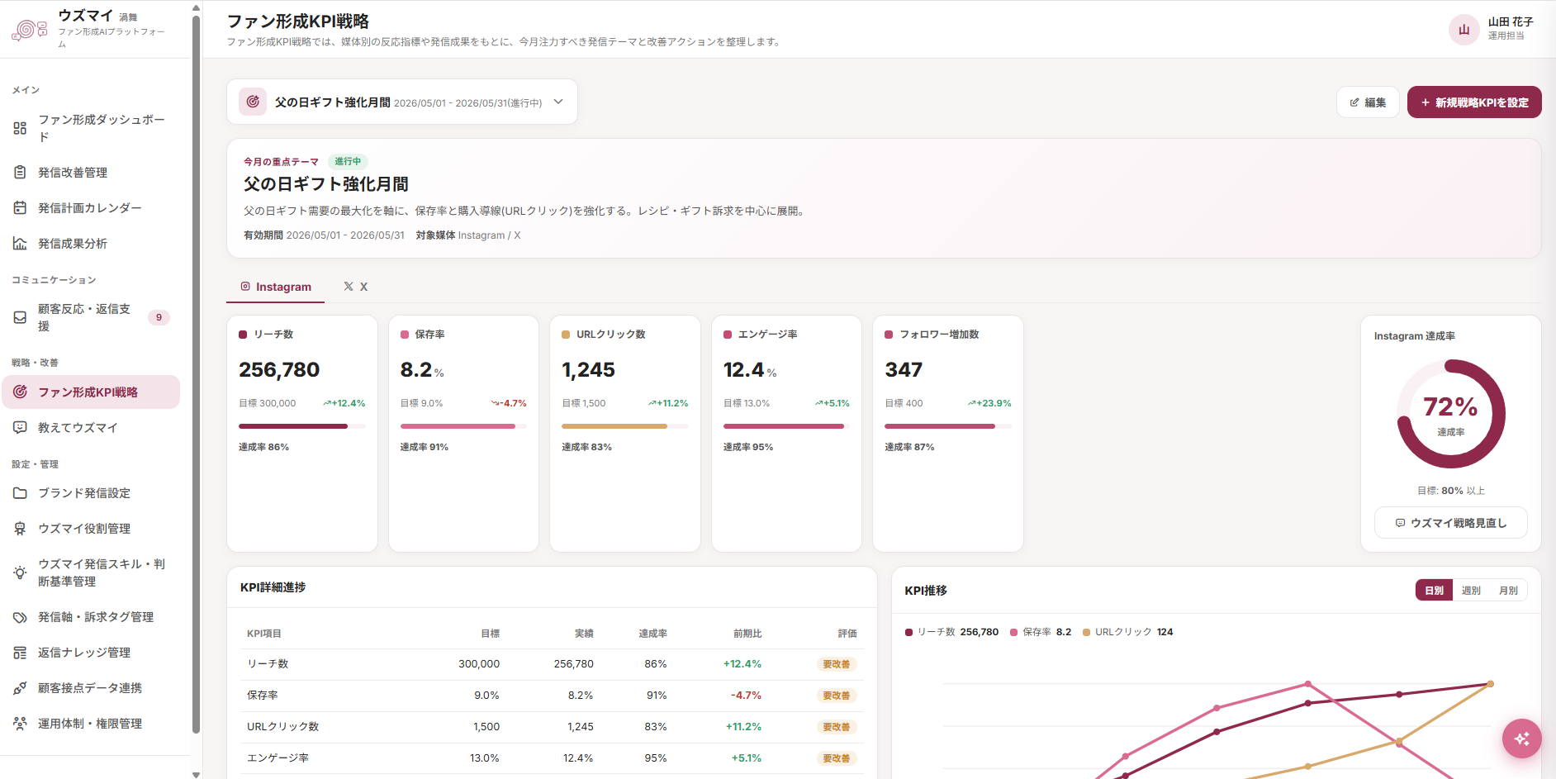Click the 返信ナレッジ管理 list icon
Screen dimensions: 1556x779
coord(20,653)
